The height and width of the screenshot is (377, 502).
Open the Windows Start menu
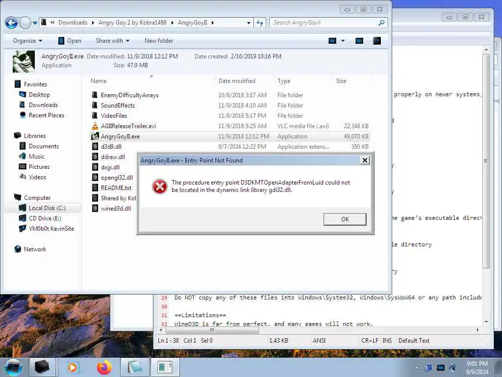(x=13, y=367)
